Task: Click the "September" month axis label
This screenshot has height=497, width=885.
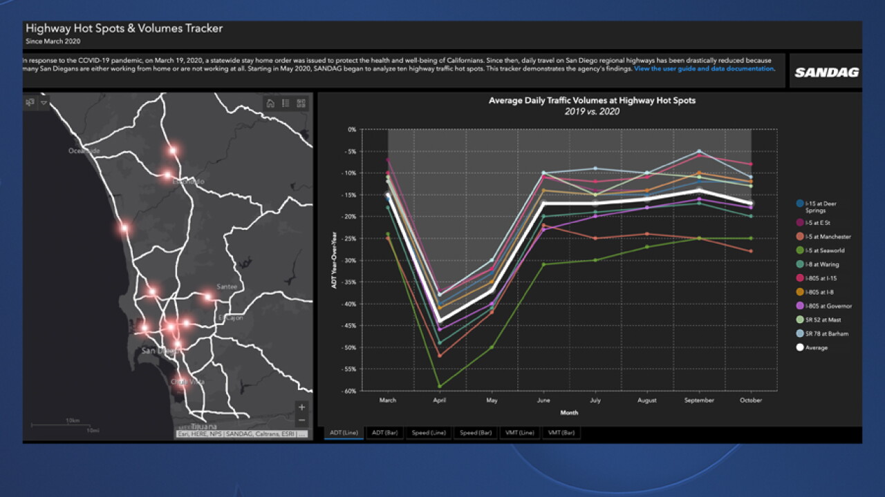Action: click(699, 400)
